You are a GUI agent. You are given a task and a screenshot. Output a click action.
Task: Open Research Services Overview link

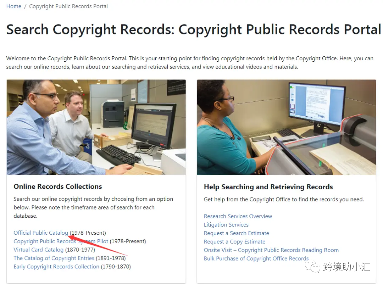238,216
